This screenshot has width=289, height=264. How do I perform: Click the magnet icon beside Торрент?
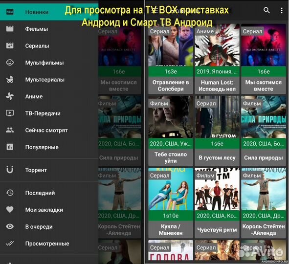point(10,170)
